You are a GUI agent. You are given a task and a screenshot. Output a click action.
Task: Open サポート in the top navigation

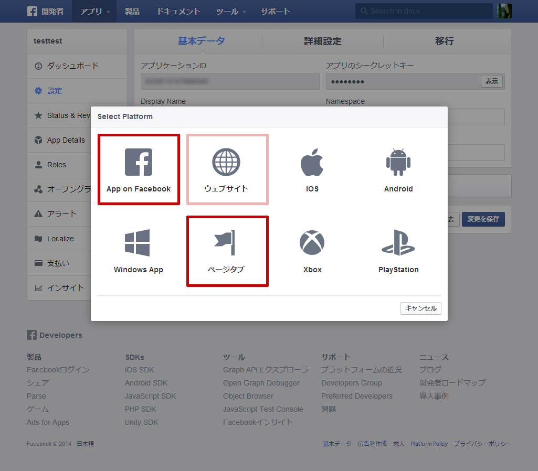276,12
